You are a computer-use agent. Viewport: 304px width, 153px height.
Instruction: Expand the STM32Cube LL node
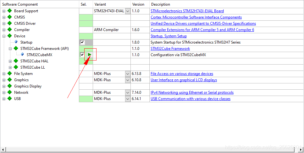(10, 67)
